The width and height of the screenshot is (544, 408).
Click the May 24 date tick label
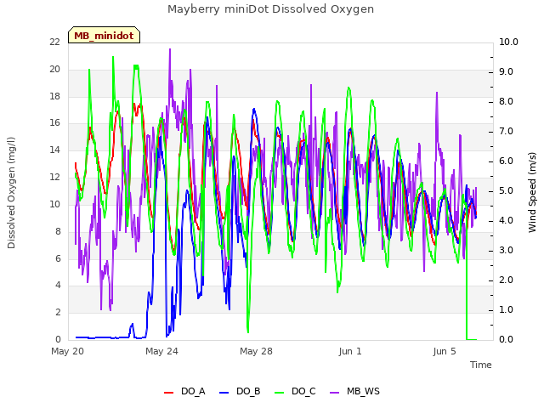pos(161,351)
